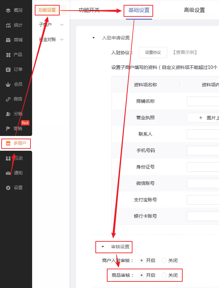Select the 会员 members crown icon
Image resolution: width=219 pixels, height=288 pixels.
pyautogui.click(x=8, y=84)
